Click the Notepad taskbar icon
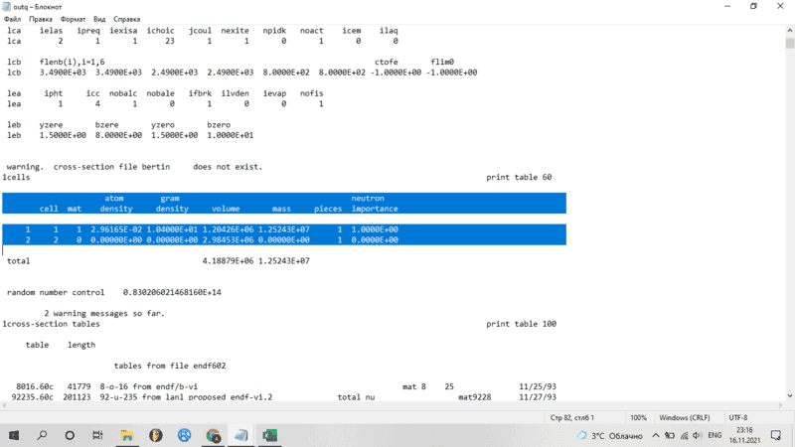The image size is (795, 447). (241, 435)
